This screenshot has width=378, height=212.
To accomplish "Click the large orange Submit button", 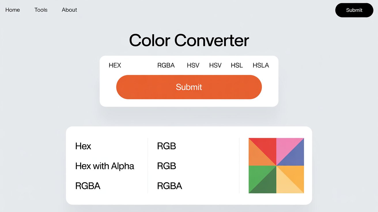I will point(189,87).
